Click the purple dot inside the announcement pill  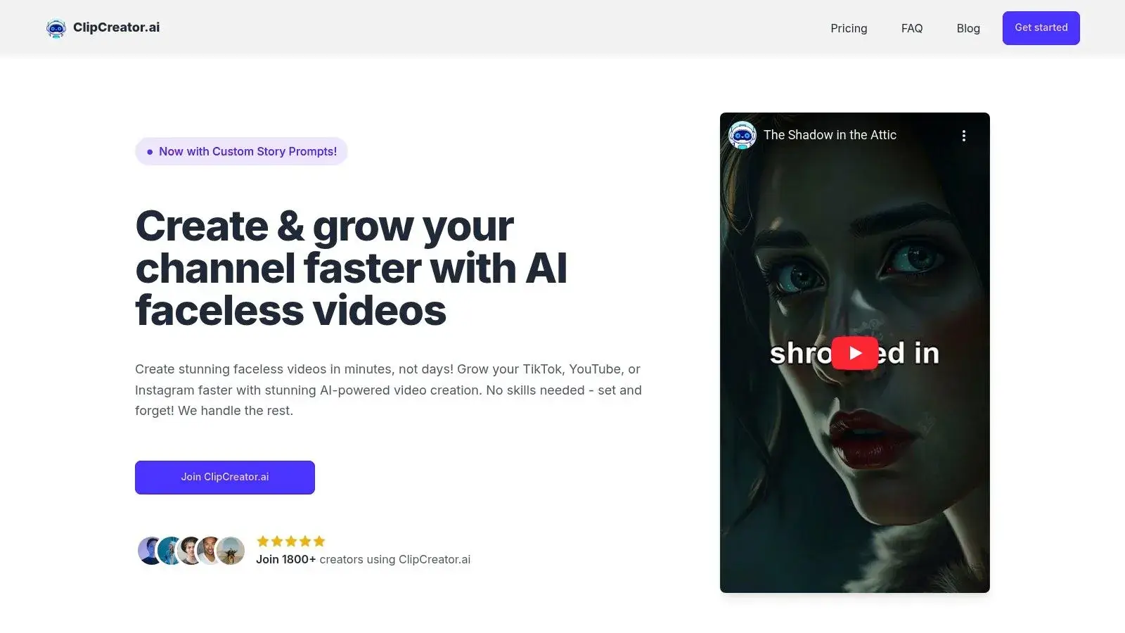148,151
